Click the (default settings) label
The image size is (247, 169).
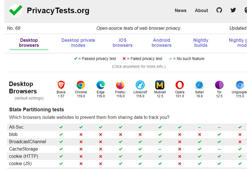tap(29, 98)
